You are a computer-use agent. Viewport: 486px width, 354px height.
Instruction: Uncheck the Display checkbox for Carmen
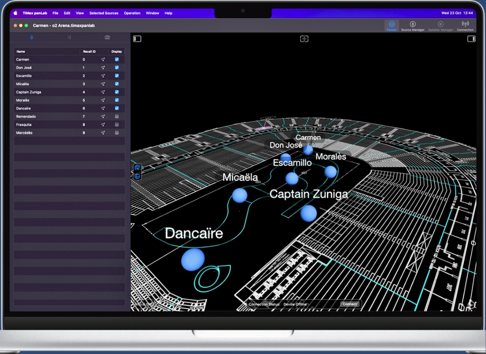[x=117, y=60]
